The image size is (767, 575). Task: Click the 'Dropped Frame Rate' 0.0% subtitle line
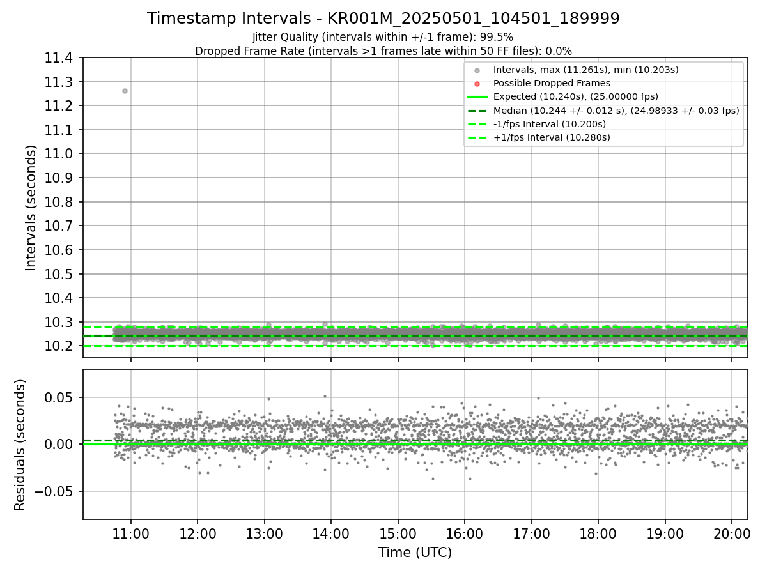(x=383, y=50)
